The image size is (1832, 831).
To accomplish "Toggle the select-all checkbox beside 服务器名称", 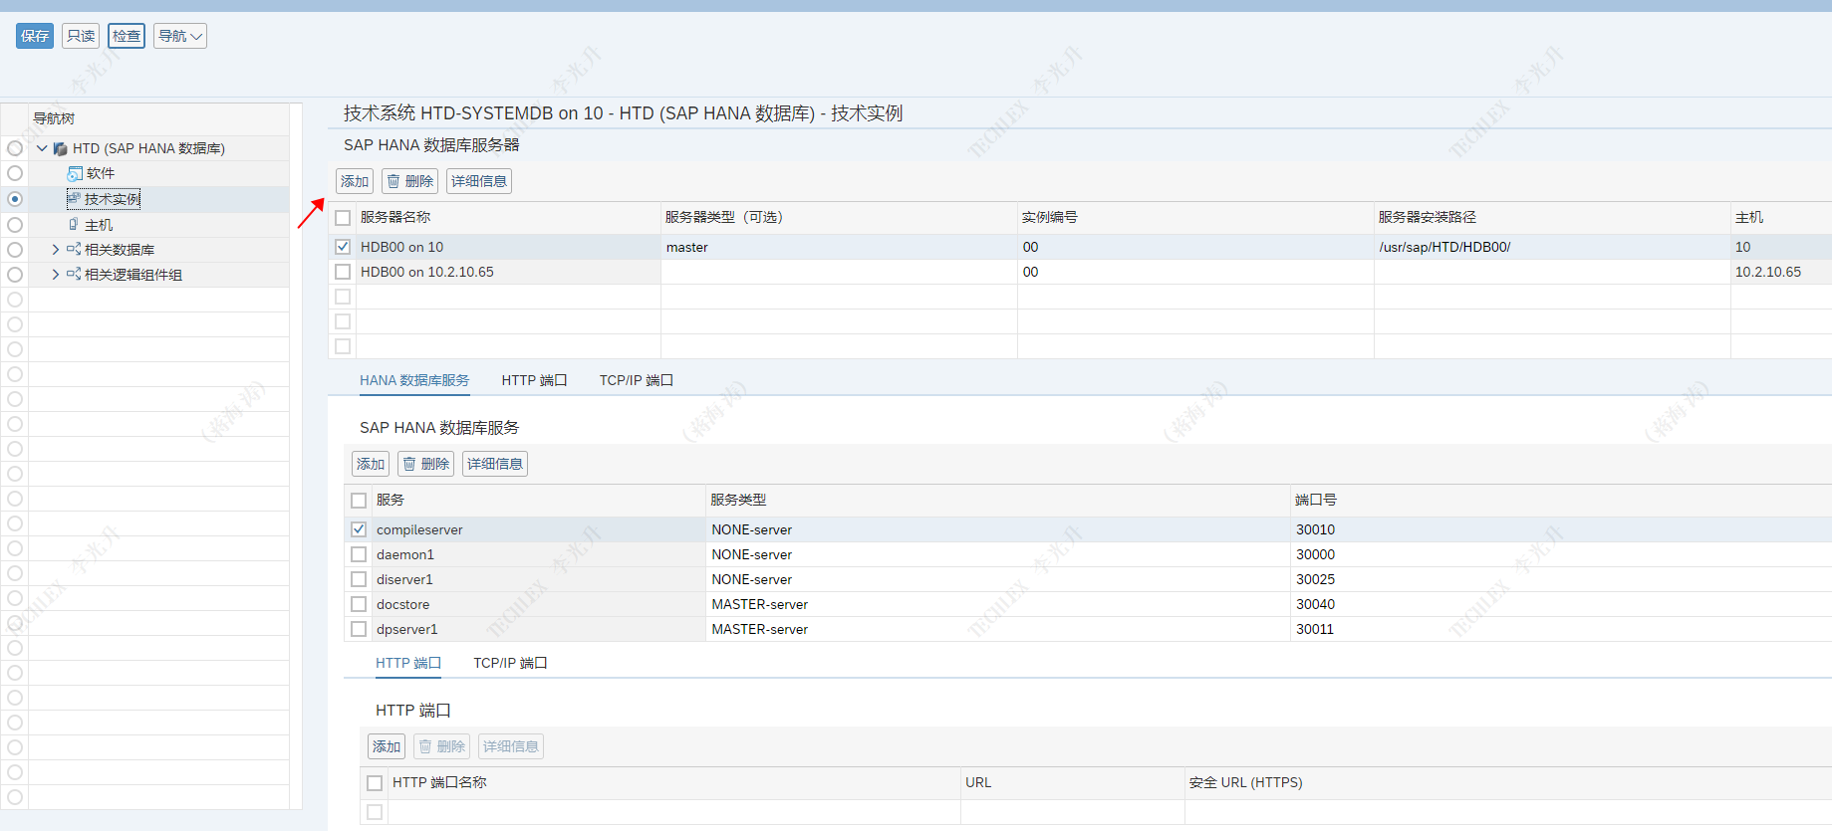I will (343, 217).
